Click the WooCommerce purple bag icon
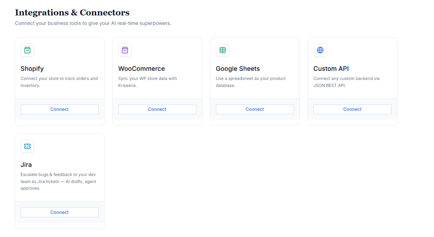Image resolution: width=434 pixels, height=237 pixels. [x=125, y=50]
